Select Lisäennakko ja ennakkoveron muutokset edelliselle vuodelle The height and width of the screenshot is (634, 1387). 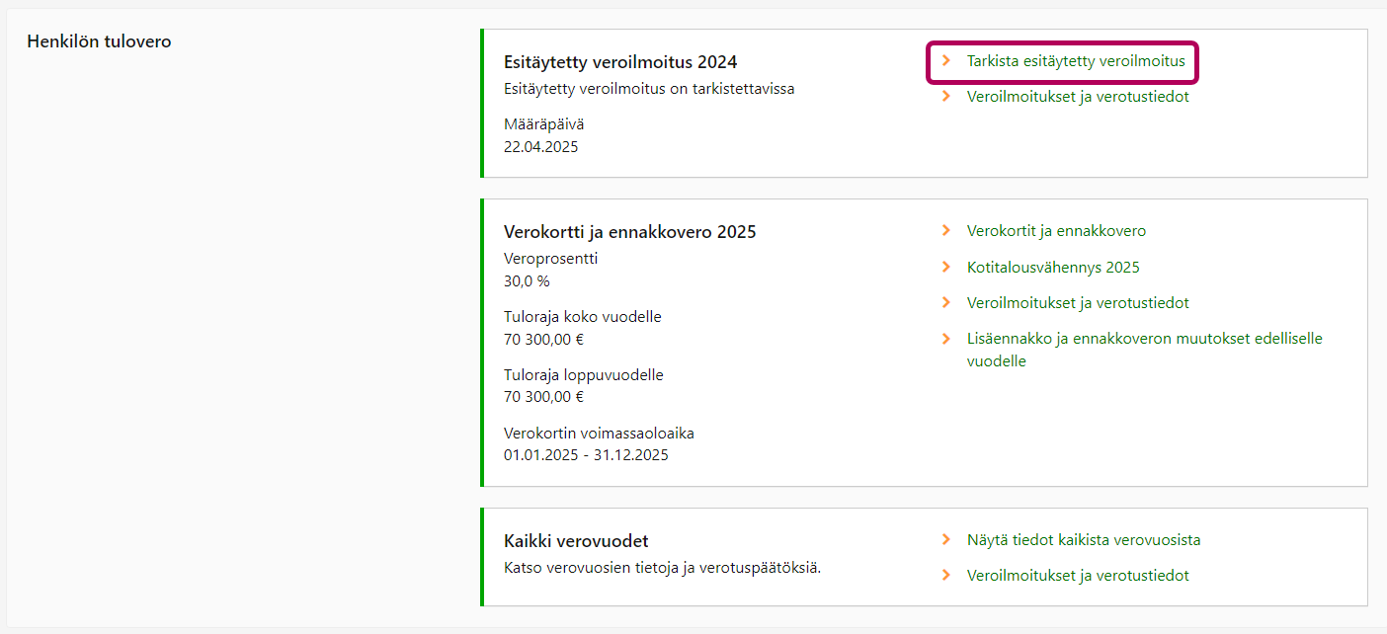1144,339
